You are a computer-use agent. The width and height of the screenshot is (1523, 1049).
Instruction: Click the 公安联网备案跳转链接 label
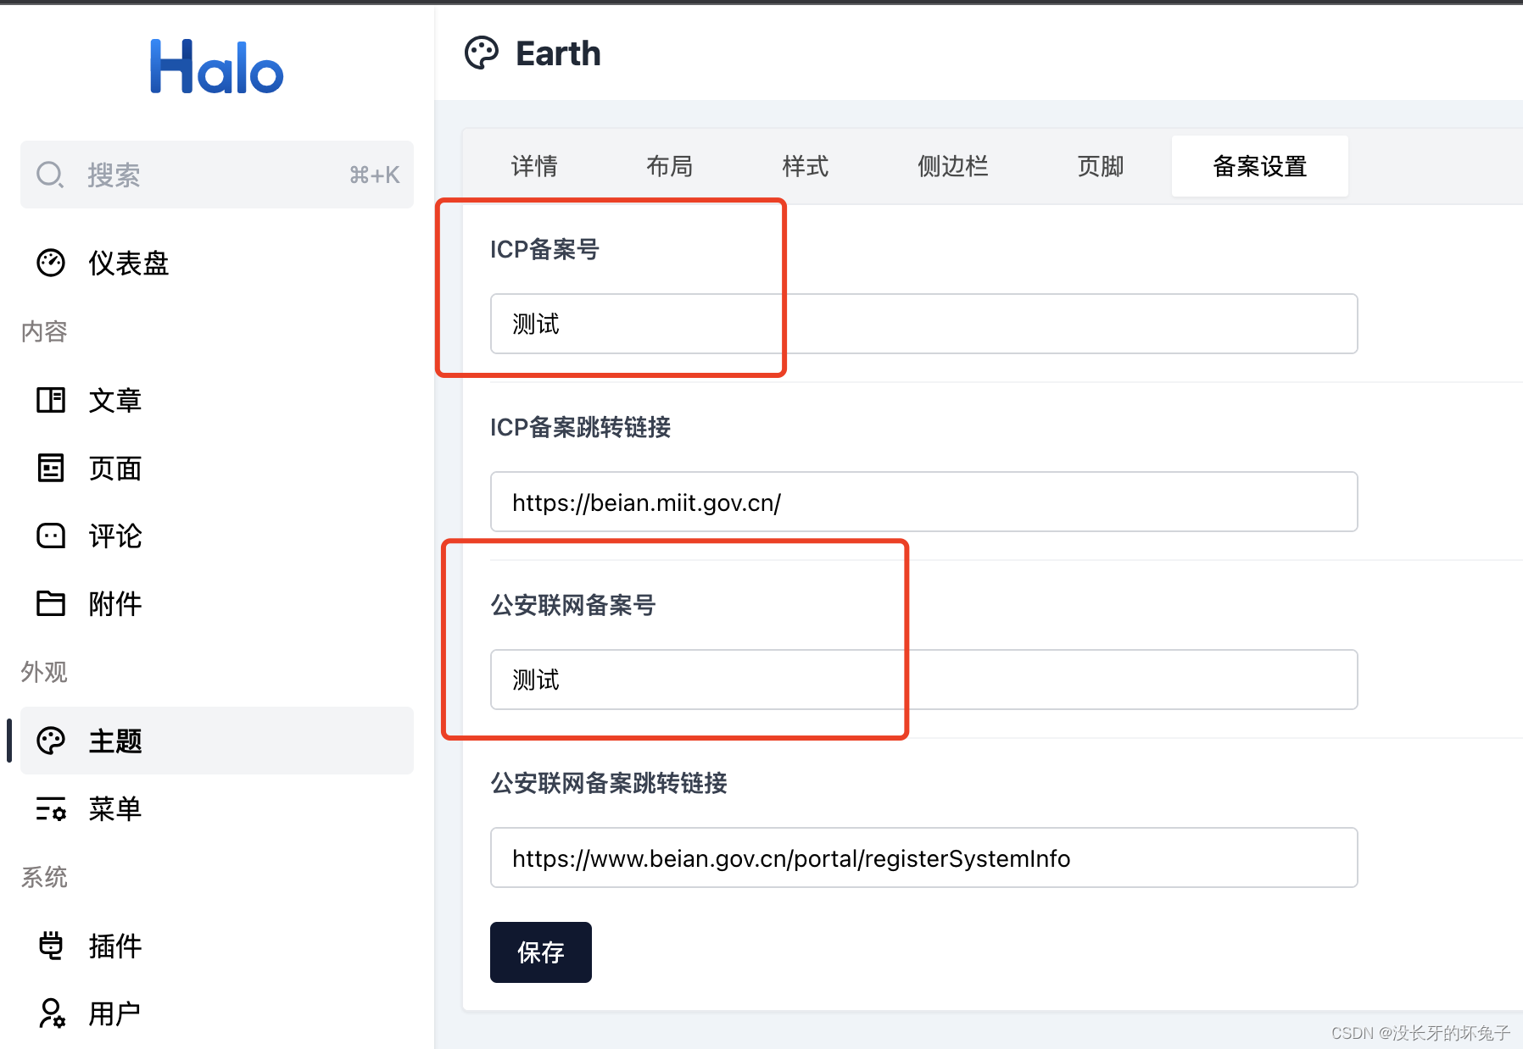[x=609, y=783]
